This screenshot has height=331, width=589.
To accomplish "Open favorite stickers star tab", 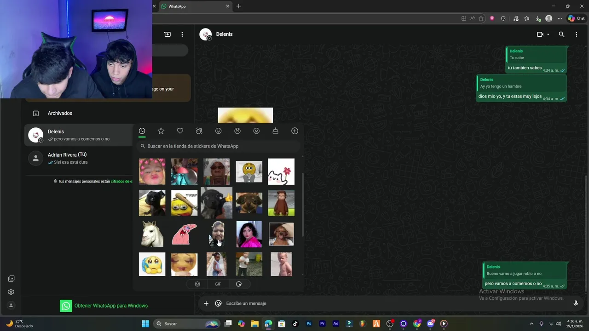I will (x=161, y=131).
